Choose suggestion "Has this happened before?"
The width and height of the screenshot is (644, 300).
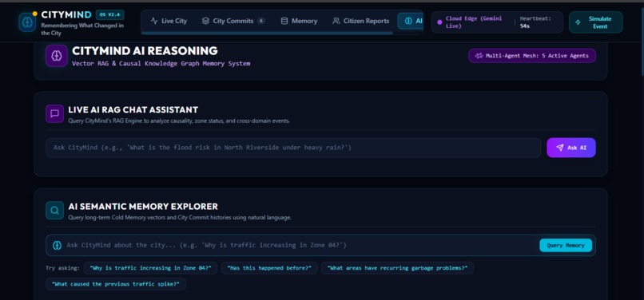(269, 268)
